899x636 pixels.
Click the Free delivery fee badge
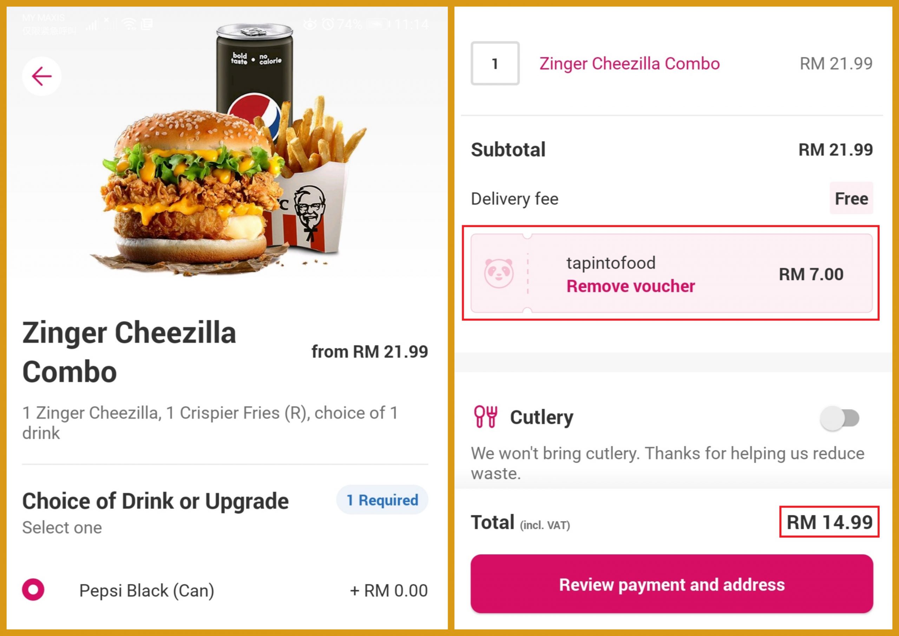pyautogui.click(x=851, y=199)
